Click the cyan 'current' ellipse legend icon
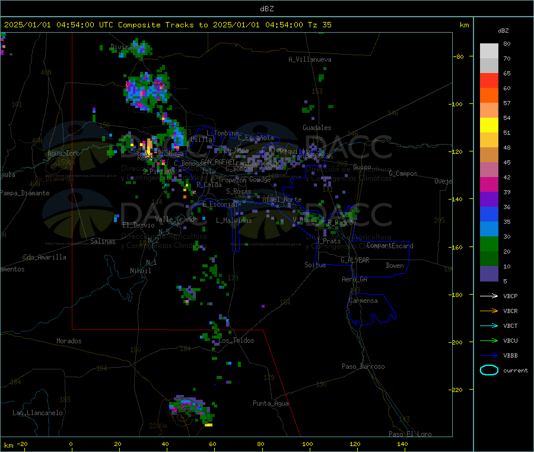Image resolution: width=534 pixels, height=452 pixels. point(489,370)
